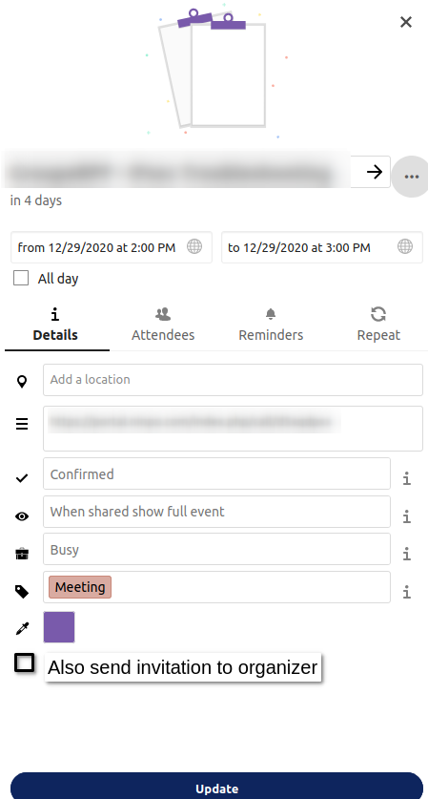Switch to the Attendees tab
428x799 pixels.
[x=163, y=325]
